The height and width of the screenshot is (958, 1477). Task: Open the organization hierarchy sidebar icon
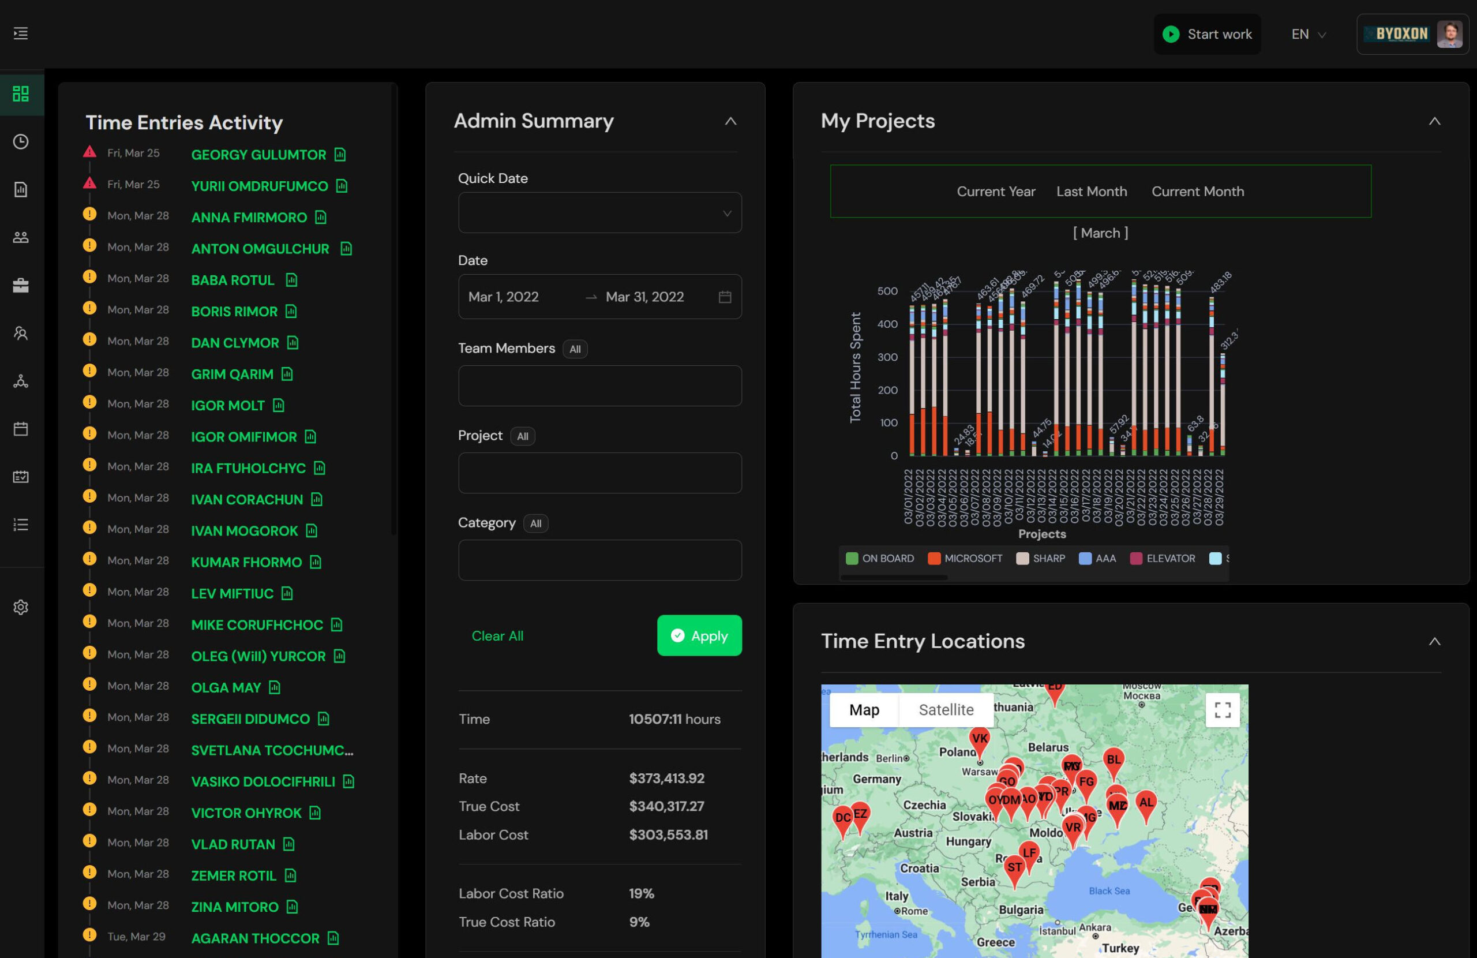tap(20, 381)
